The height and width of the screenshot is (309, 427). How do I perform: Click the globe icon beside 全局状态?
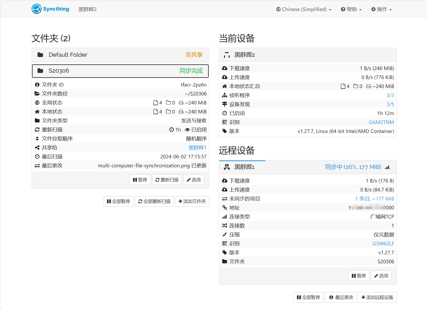pos(37,103)
